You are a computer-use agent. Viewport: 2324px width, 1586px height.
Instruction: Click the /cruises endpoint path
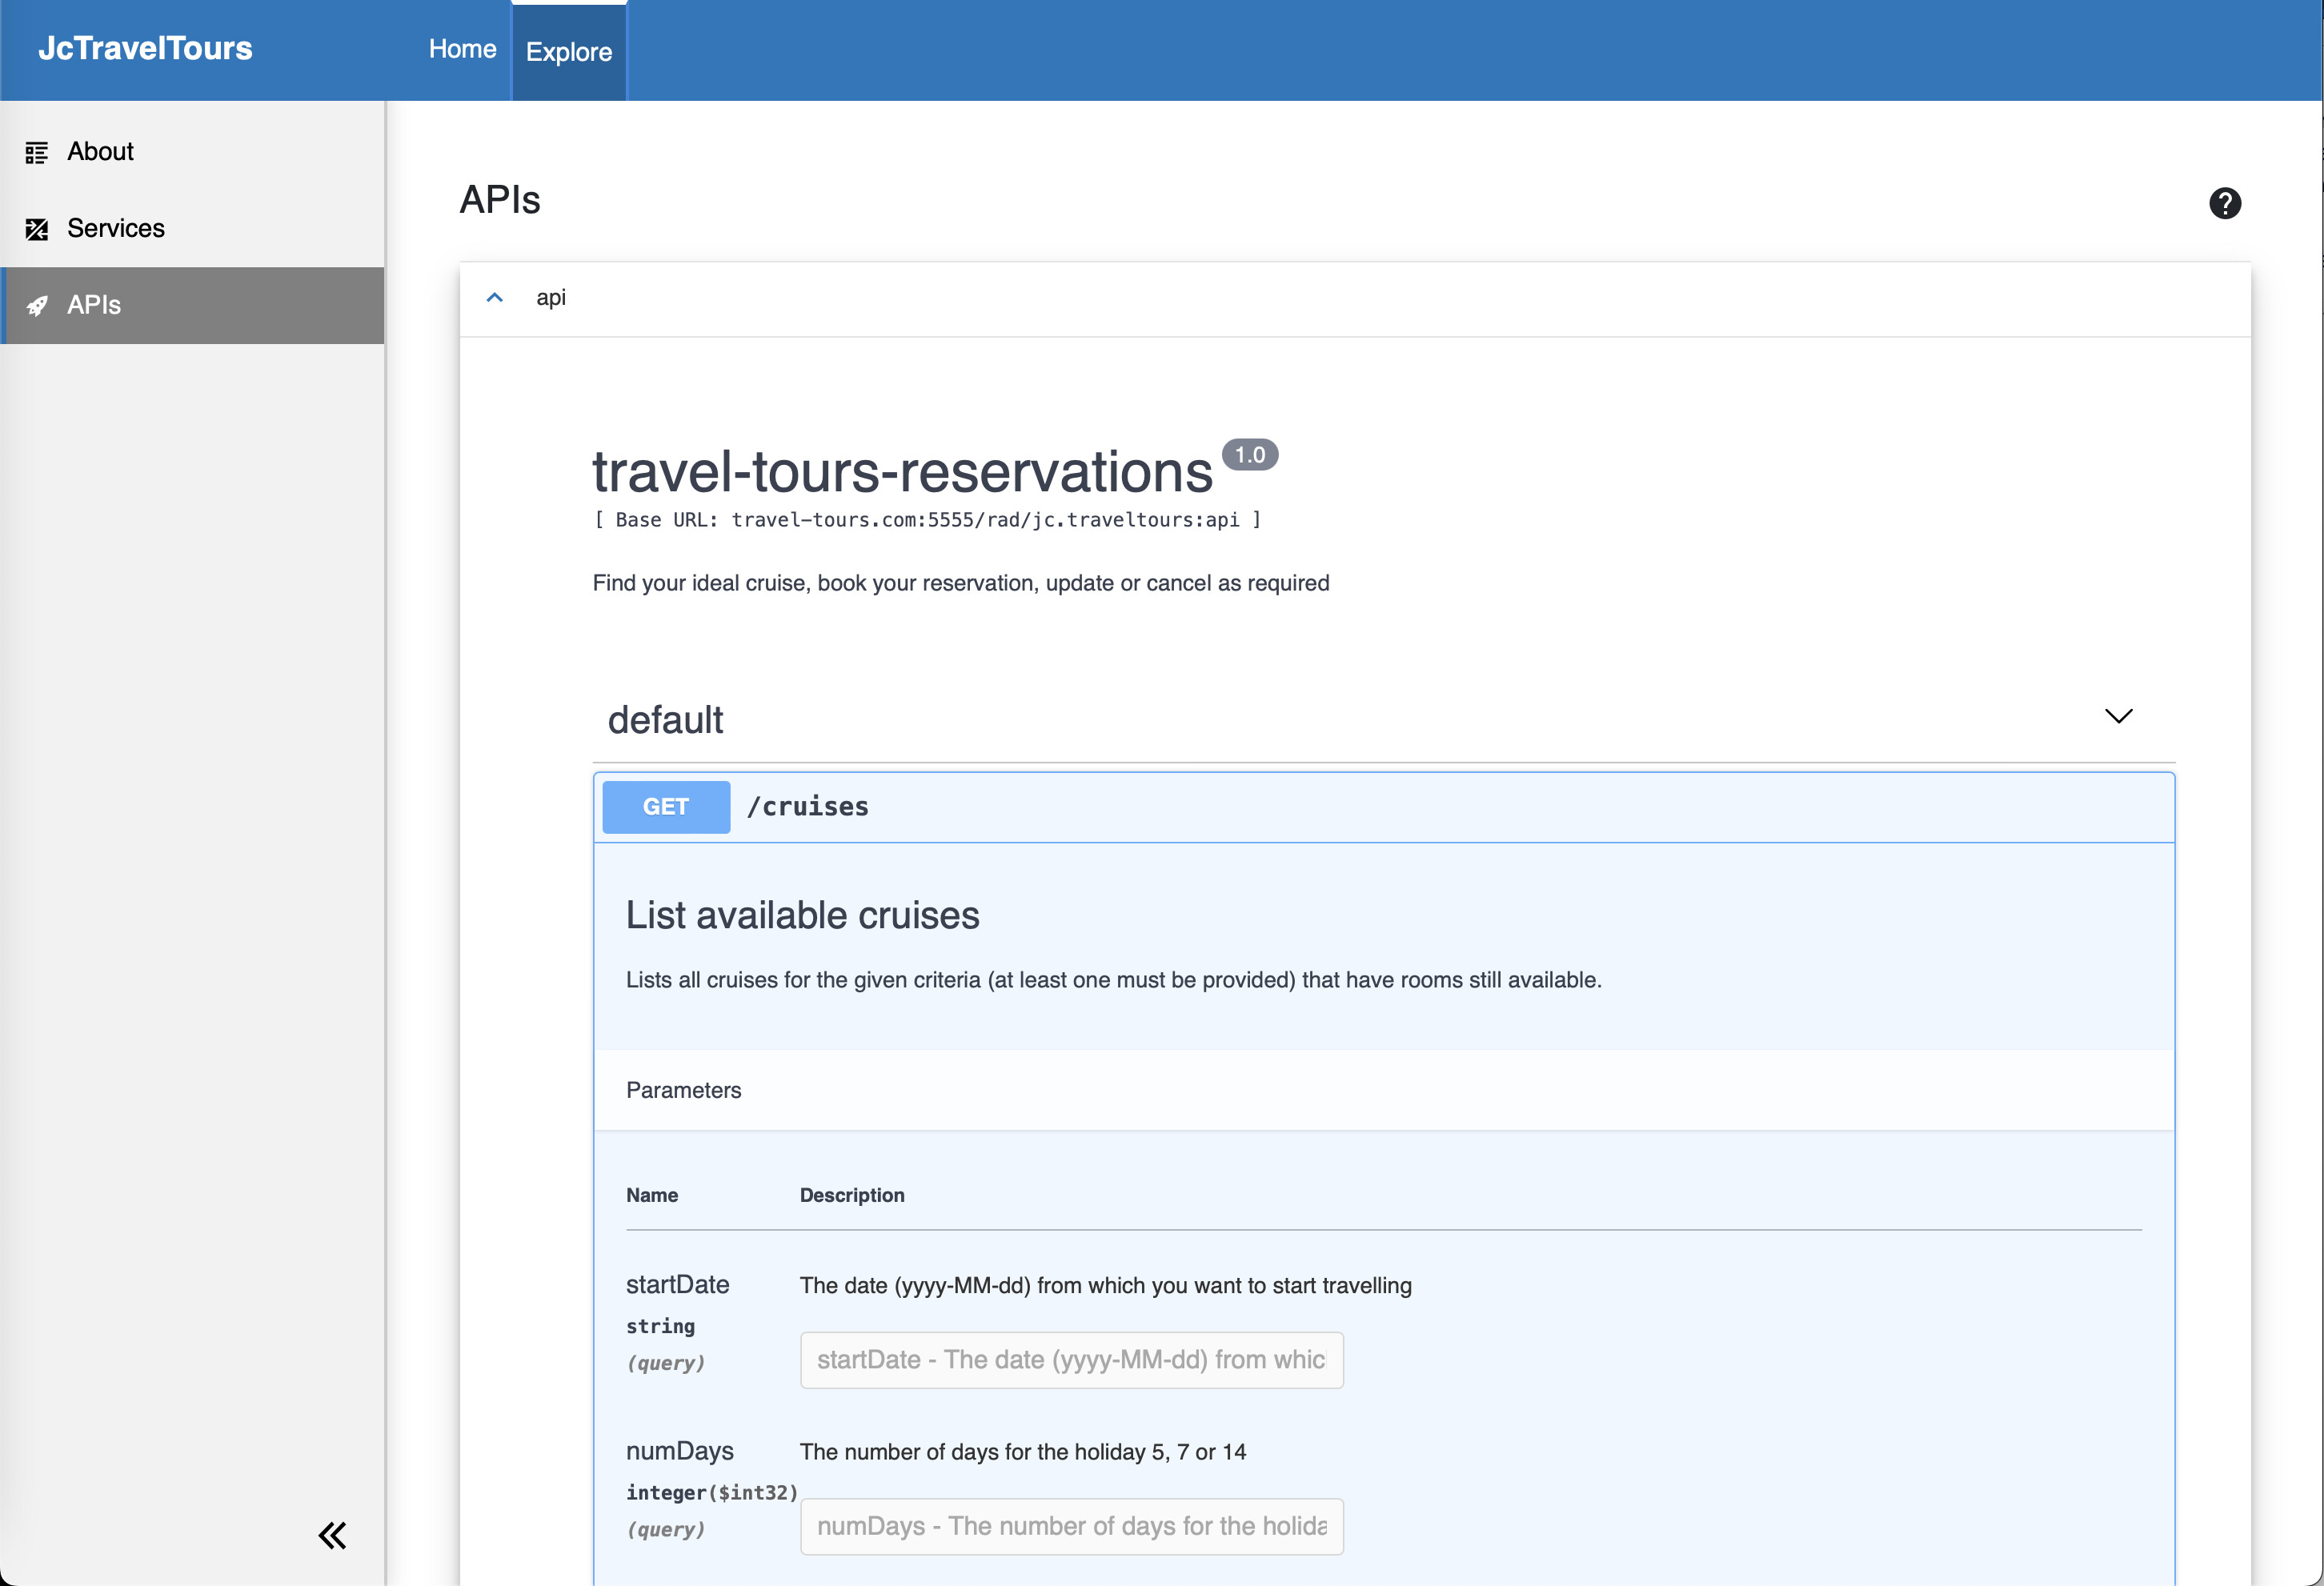[x=808, y=807]
